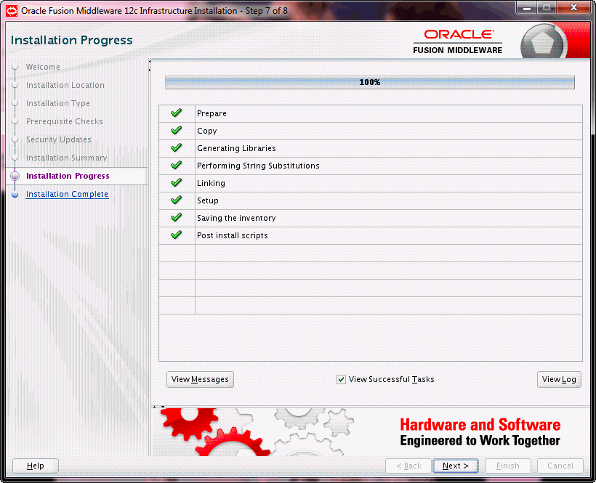Click the Linking task text
596x483 pixels.
[211, 184]
